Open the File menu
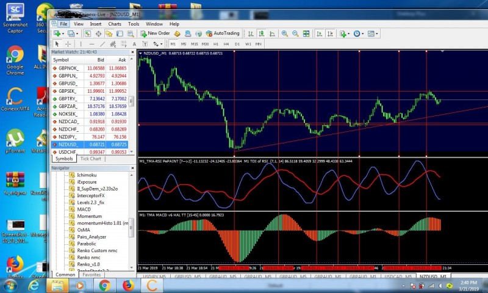 click(63, 24)
